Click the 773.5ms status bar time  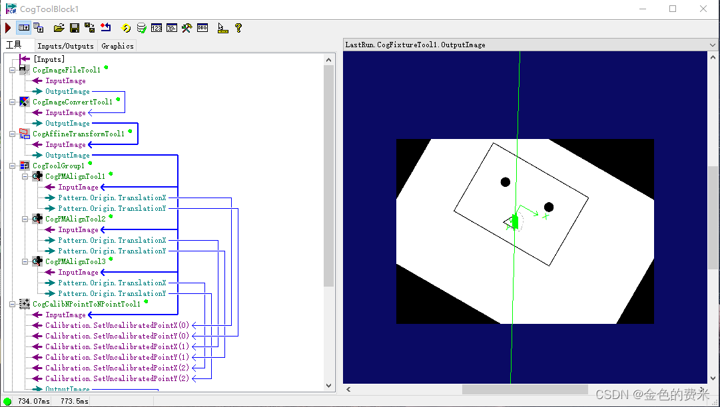(75, 401)
